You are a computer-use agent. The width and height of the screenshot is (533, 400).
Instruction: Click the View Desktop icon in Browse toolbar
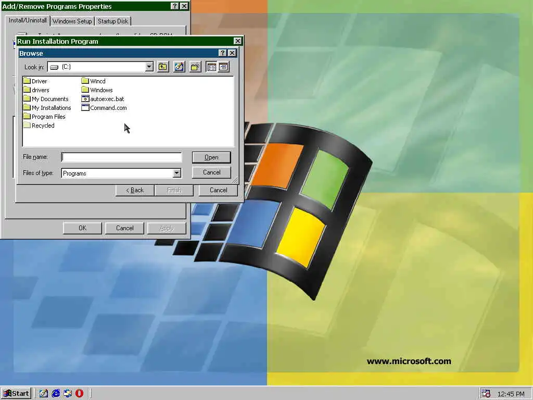179,67
